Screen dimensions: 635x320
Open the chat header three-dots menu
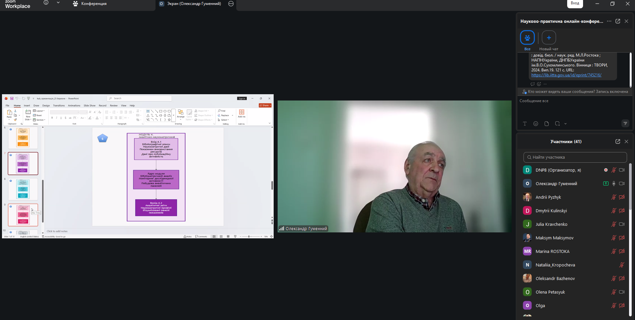[x=609, y=21]
